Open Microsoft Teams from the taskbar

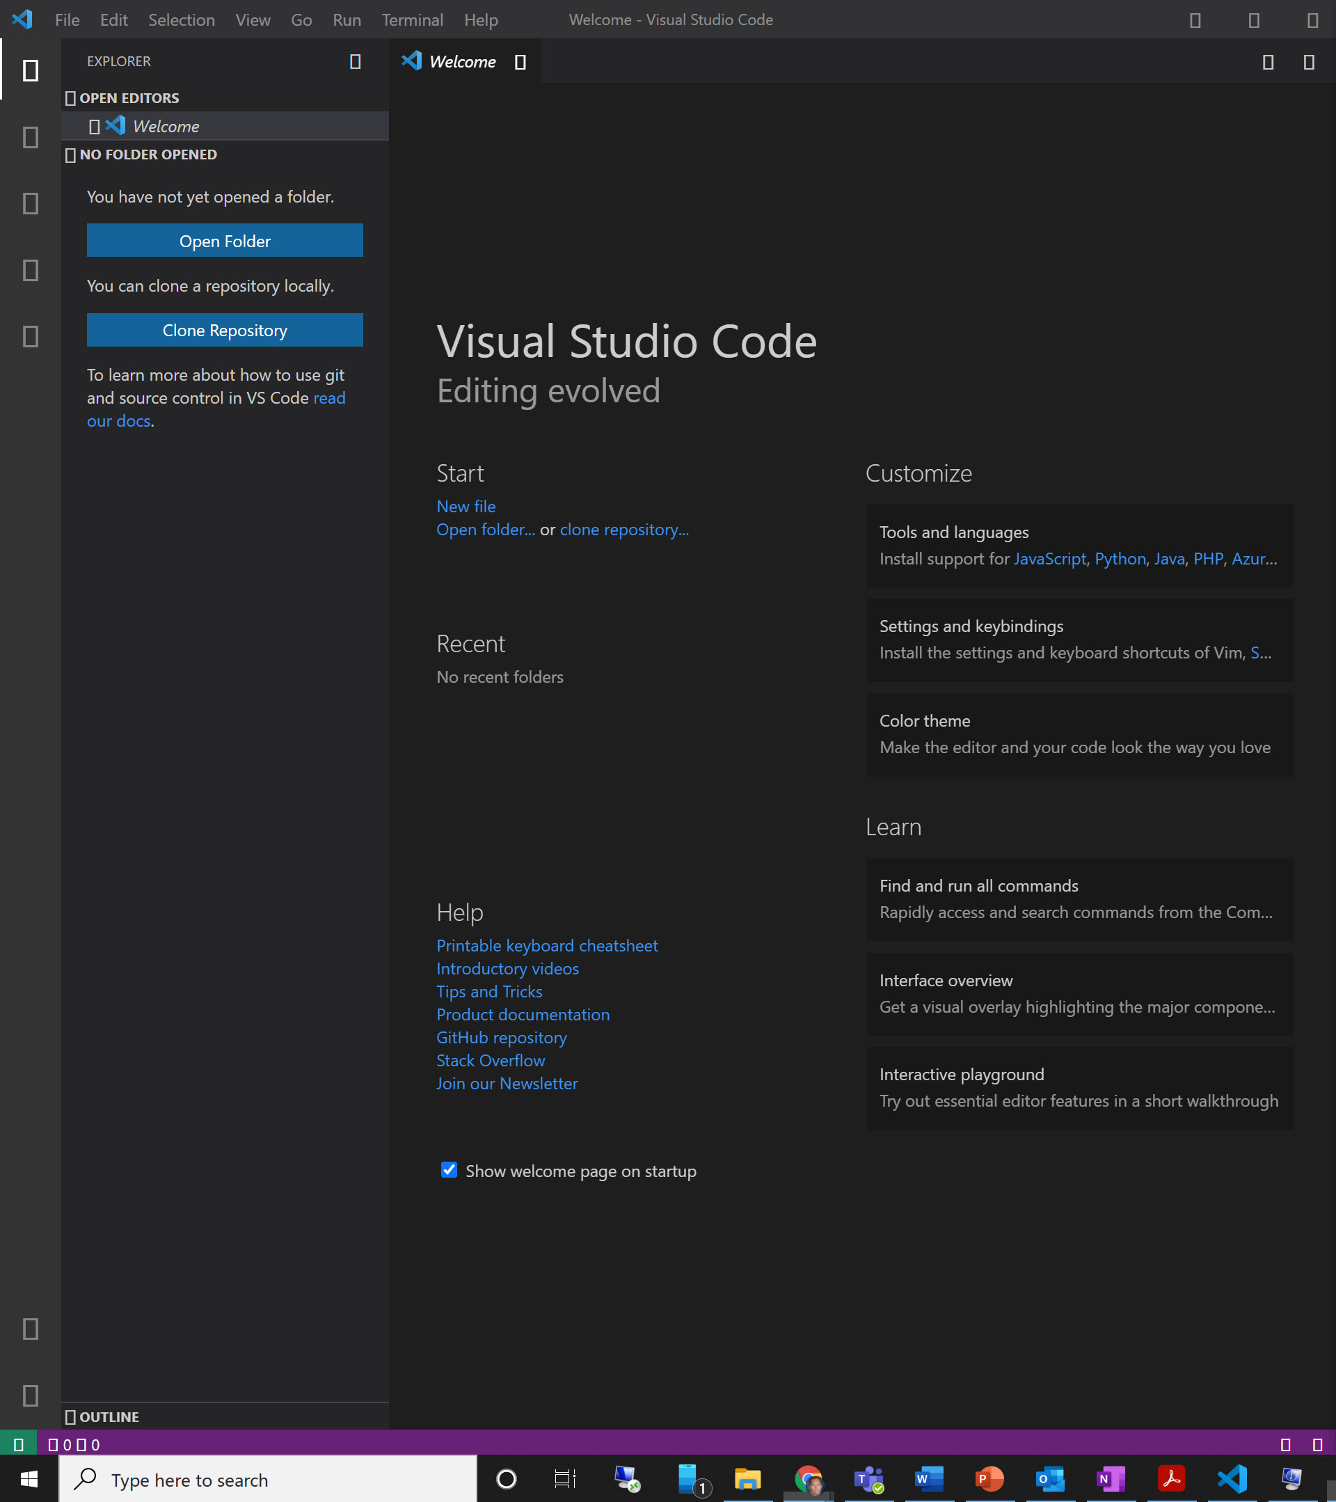coord(869,1478)
